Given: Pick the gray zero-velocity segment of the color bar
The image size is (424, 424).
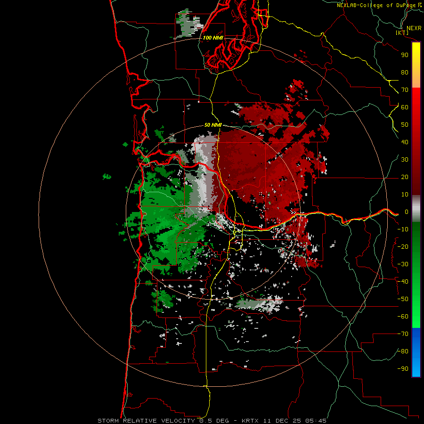Looking at the screenshot, I should 416,209.
